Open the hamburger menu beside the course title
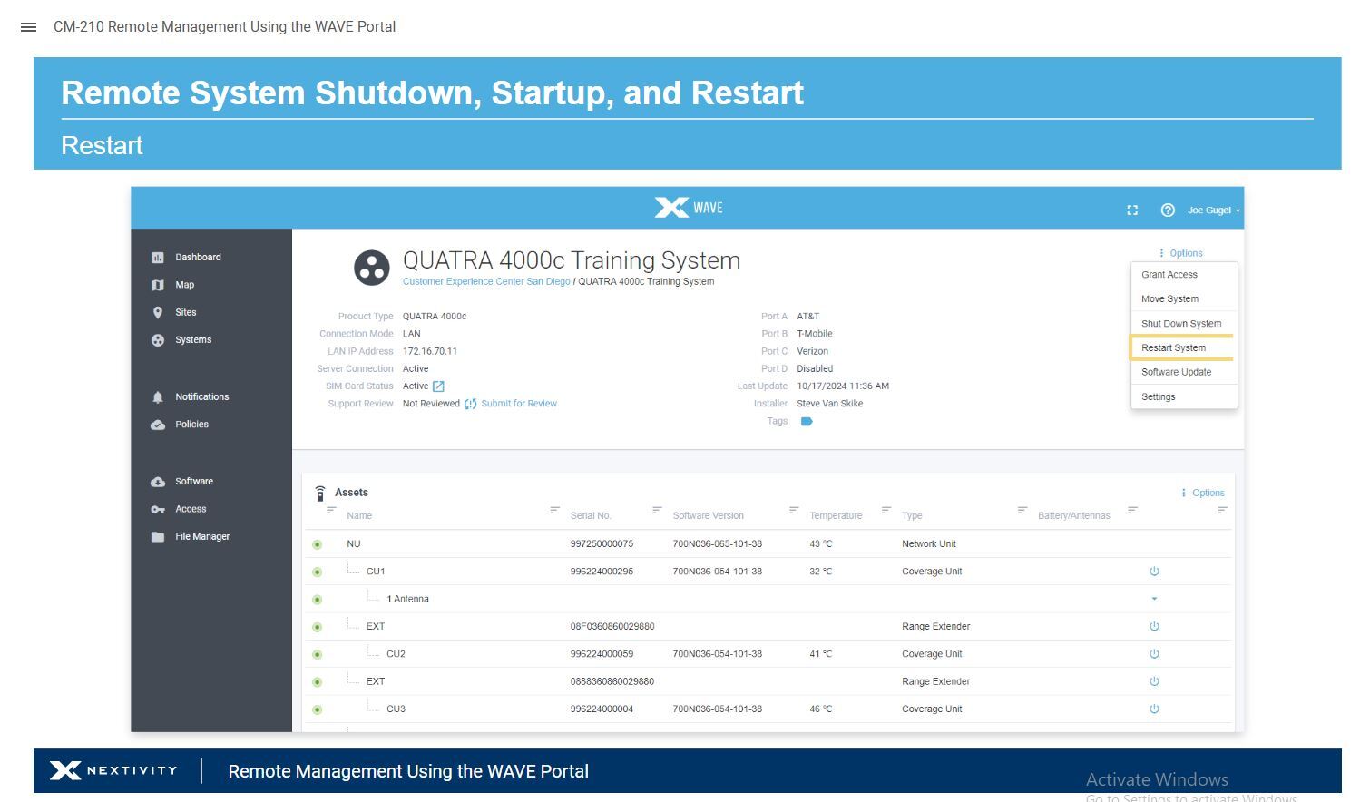 coord(28,27)
